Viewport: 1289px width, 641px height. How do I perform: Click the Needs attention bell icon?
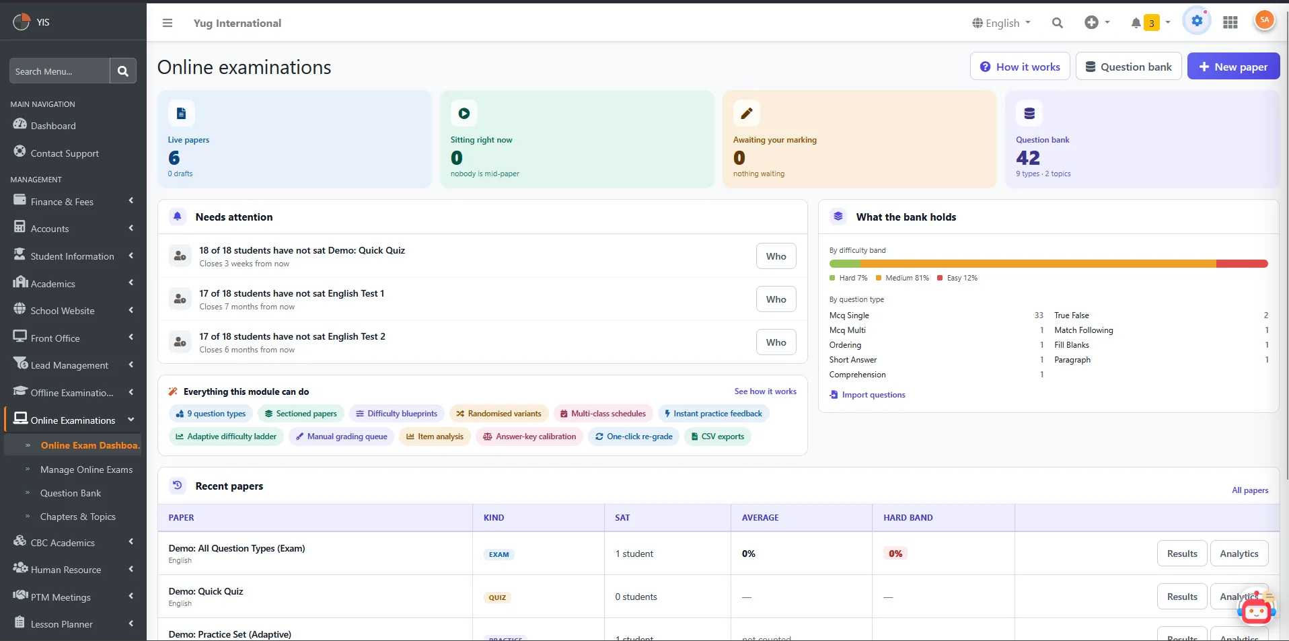[x=178, y=217]
